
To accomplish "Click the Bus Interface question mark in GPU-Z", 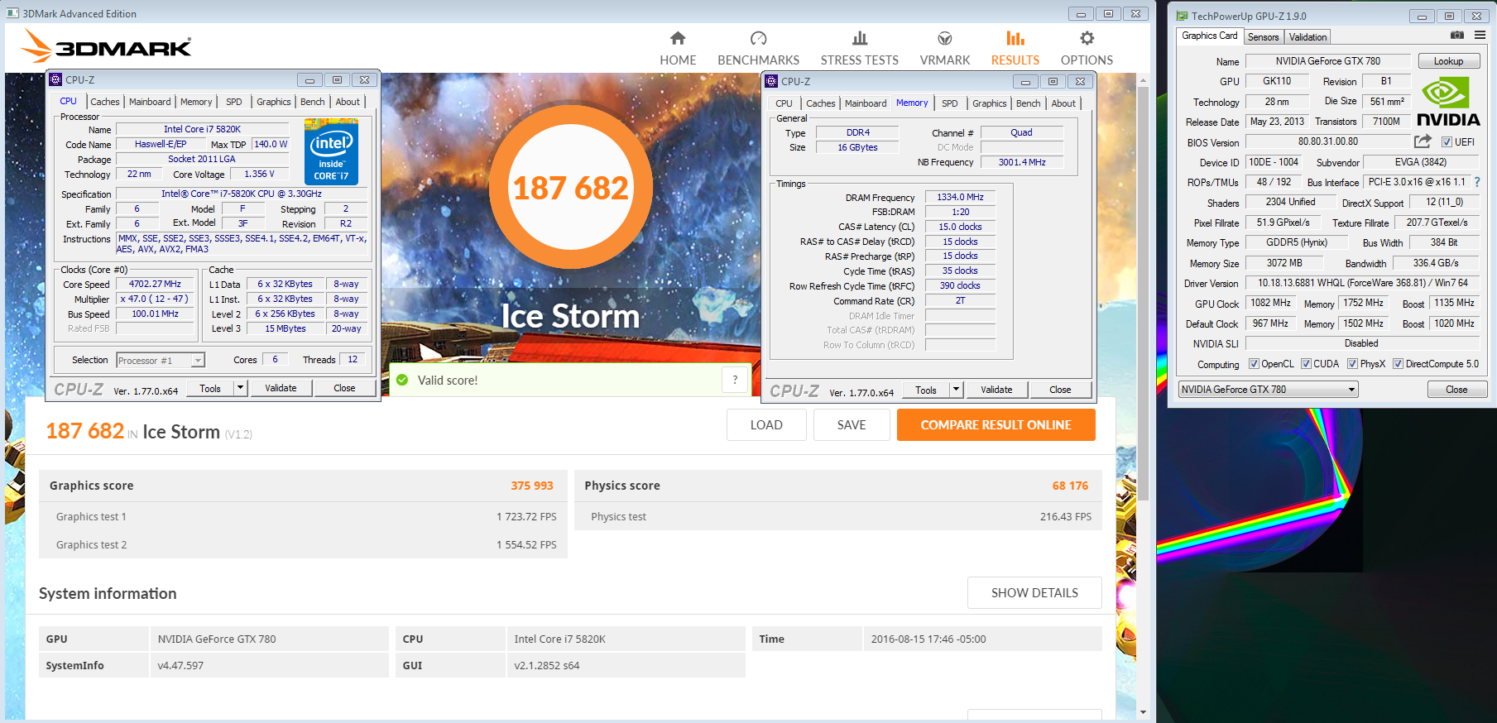I will 1477,182.
